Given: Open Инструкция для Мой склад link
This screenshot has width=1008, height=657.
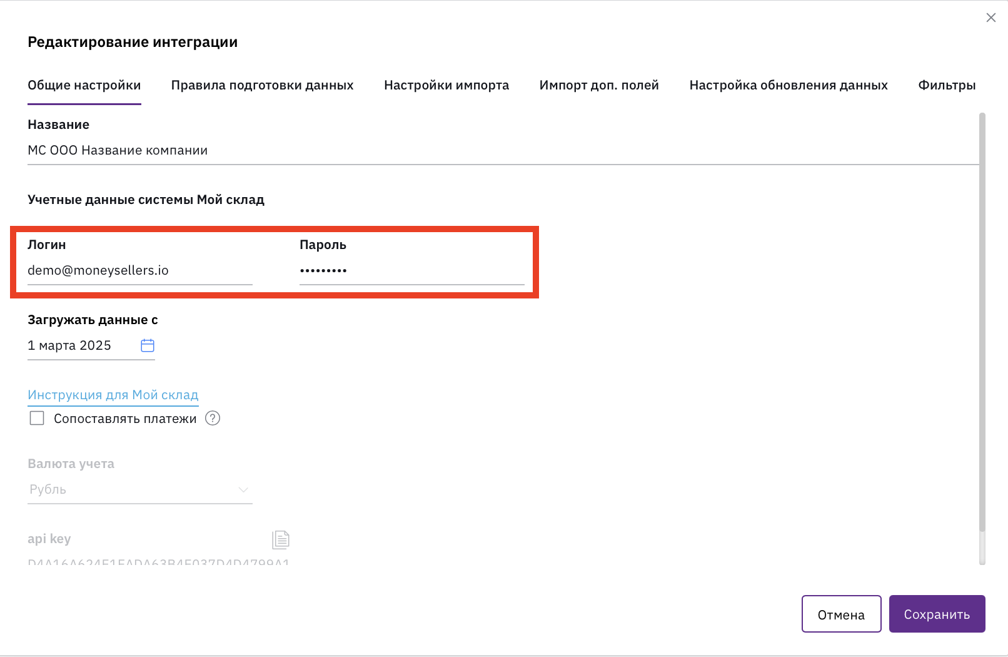Looking at the screenshot, I should point(113,395).
